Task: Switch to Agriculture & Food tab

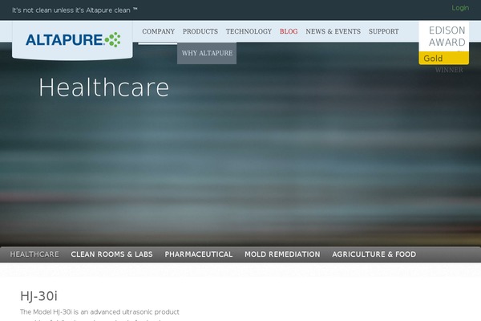Action: point(374,254)
